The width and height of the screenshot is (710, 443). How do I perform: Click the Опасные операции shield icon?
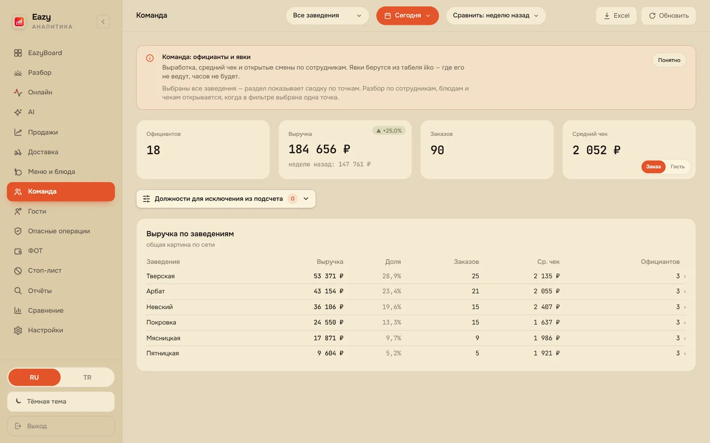[18, 231]
